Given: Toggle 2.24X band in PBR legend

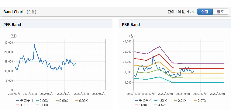Looking at the screenshot, I should (180, 101).
